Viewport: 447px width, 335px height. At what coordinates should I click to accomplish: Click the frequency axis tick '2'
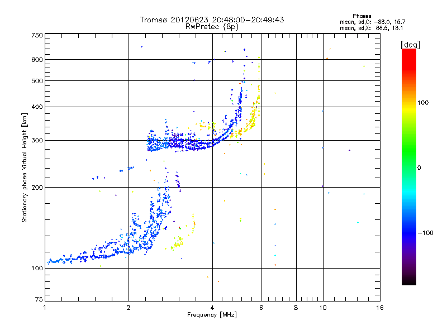pos(129,308)
